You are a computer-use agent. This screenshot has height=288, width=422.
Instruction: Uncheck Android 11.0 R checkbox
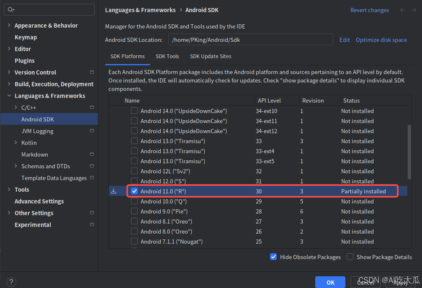click(134, 191)
